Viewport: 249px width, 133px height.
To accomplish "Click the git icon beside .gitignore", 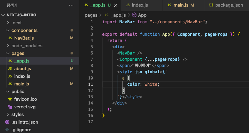I will 7,130.
